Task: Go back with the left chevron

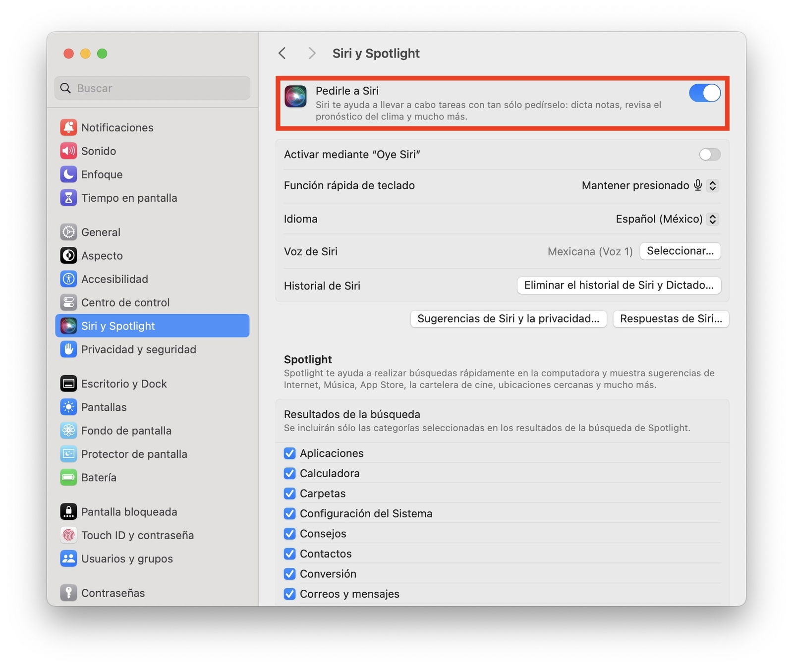Action: click(x=282, y=53)
